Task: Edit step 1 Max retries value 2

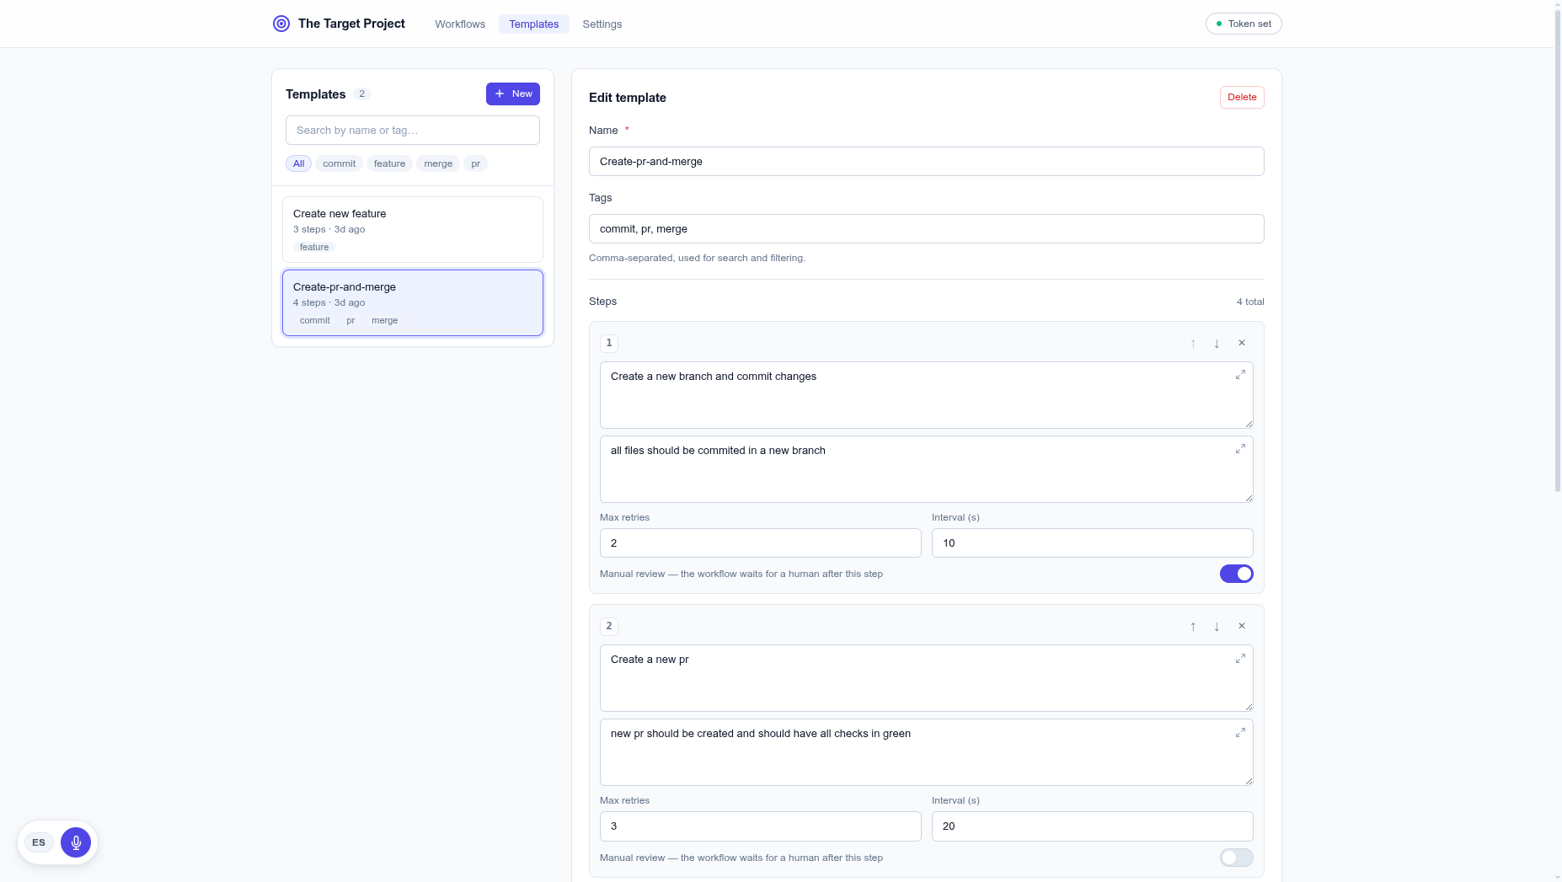Action: tap(761, 543)
